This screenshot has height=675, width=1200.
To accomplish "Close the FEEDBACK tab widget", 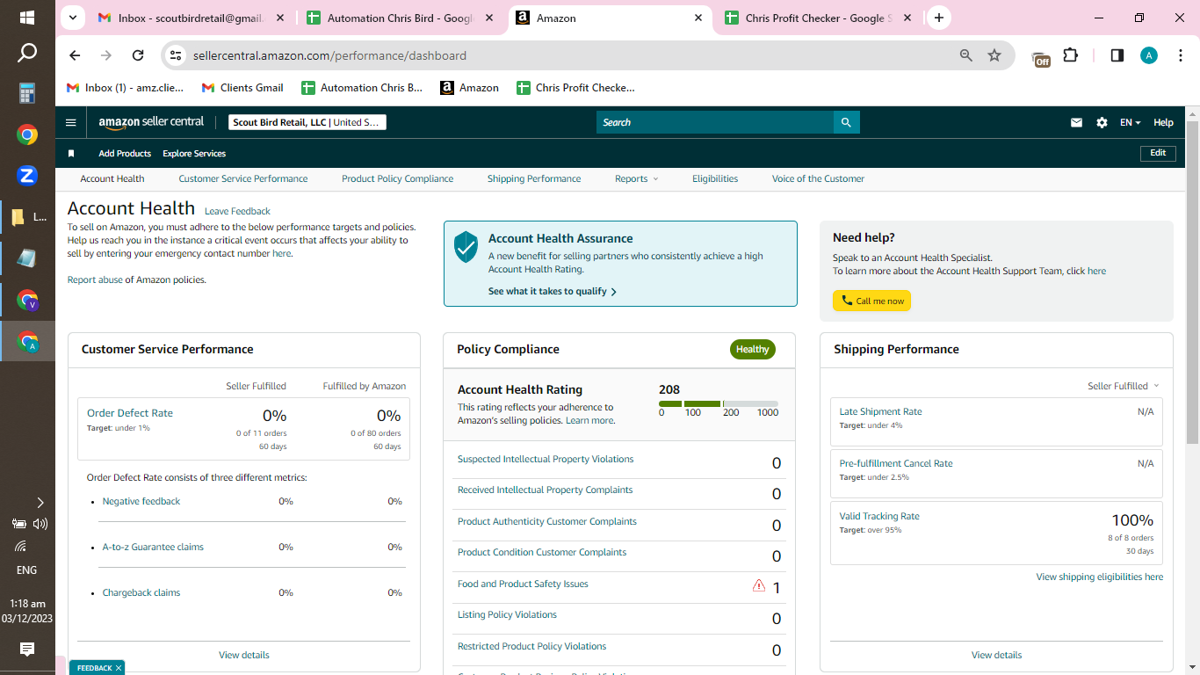I will [x=118, y=668].
